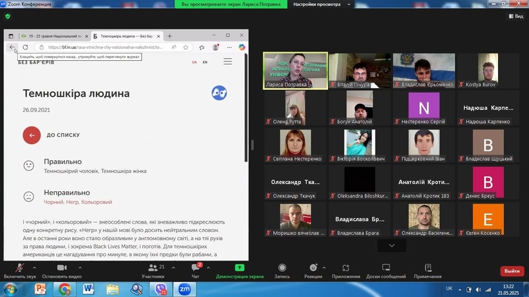Open the Чат chat panel

coord(195,271)
